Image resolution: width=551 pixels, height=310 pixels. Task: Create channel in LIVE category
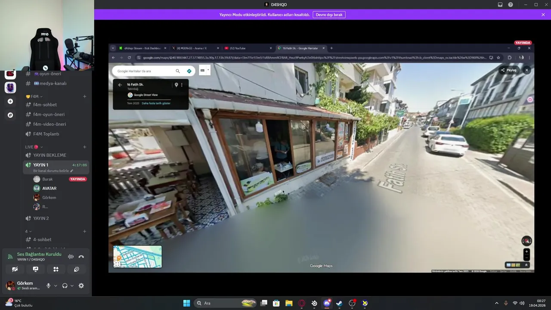pos(84,147)
